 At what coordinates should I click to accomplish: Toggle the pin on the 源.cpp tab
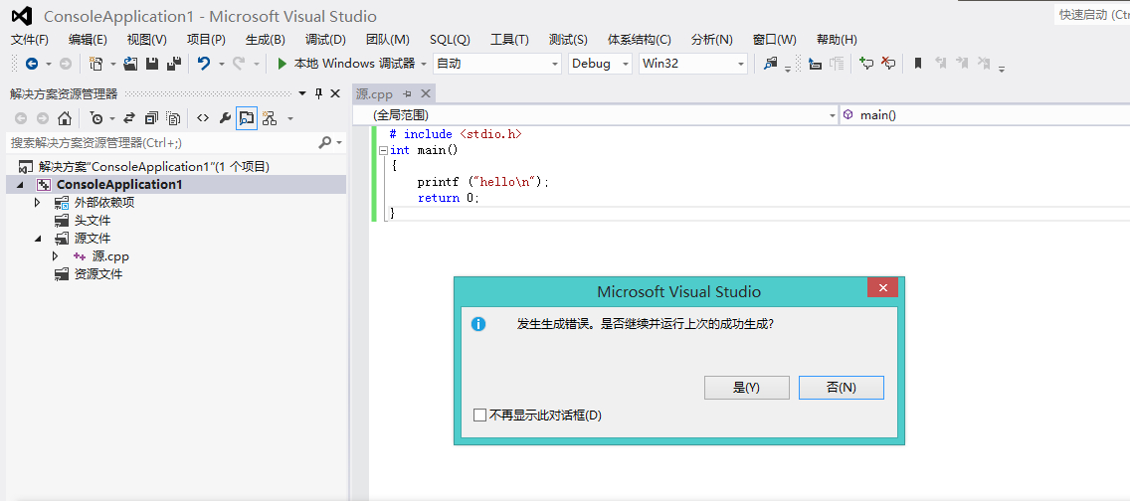[407, 93]
